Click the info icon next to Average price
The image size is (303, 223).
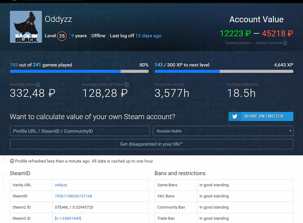[38, 85]
